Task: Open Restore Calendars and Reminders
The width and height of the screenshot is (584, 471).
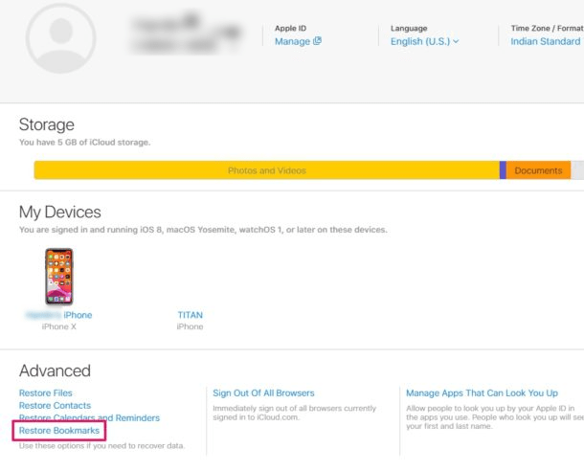Action: (x=89, y=418)
